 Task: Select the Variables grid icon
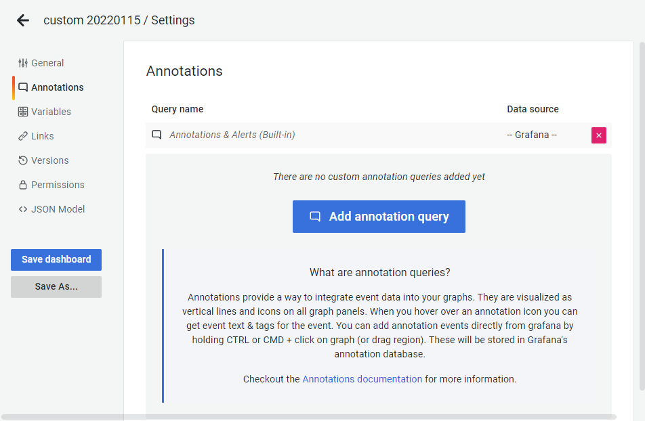point(22,111)
